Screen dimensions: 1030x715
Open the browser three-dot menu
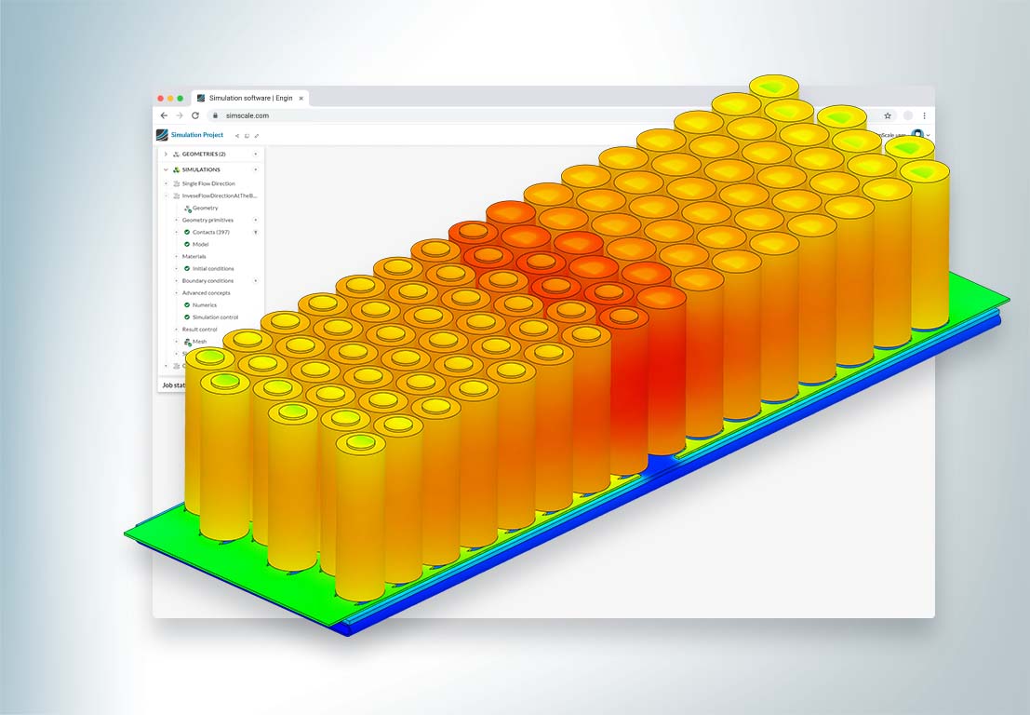[x=924, y=115]
